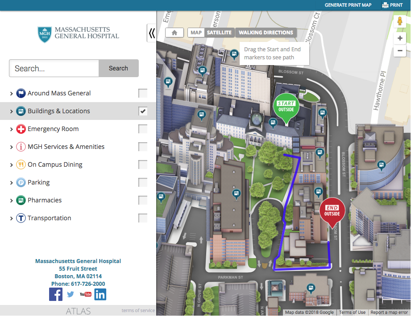Screen dimensions: 411x317
Task: Click the Pharmacies label text
Action: point(45,200)
